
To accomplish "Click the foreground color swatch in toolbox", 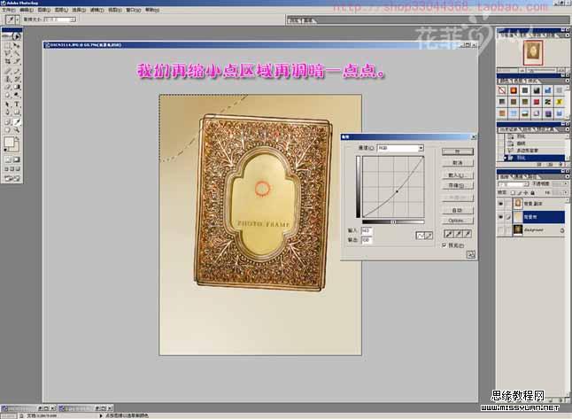I will [9, 142].
